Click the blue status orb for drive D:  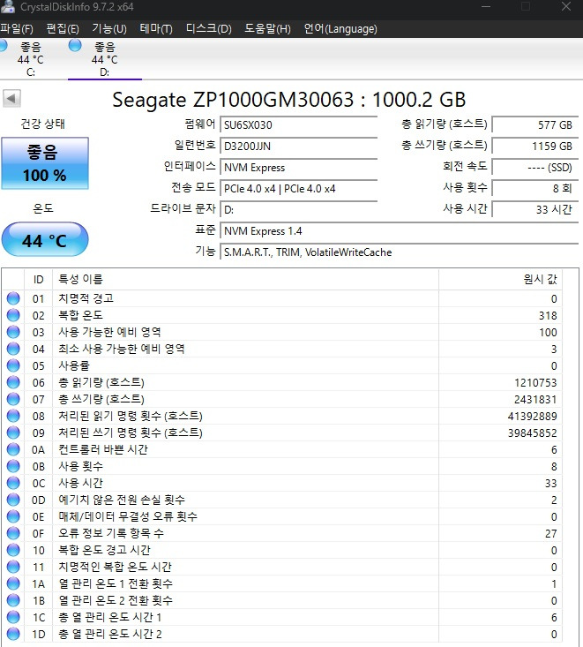[x=75, y=45]
